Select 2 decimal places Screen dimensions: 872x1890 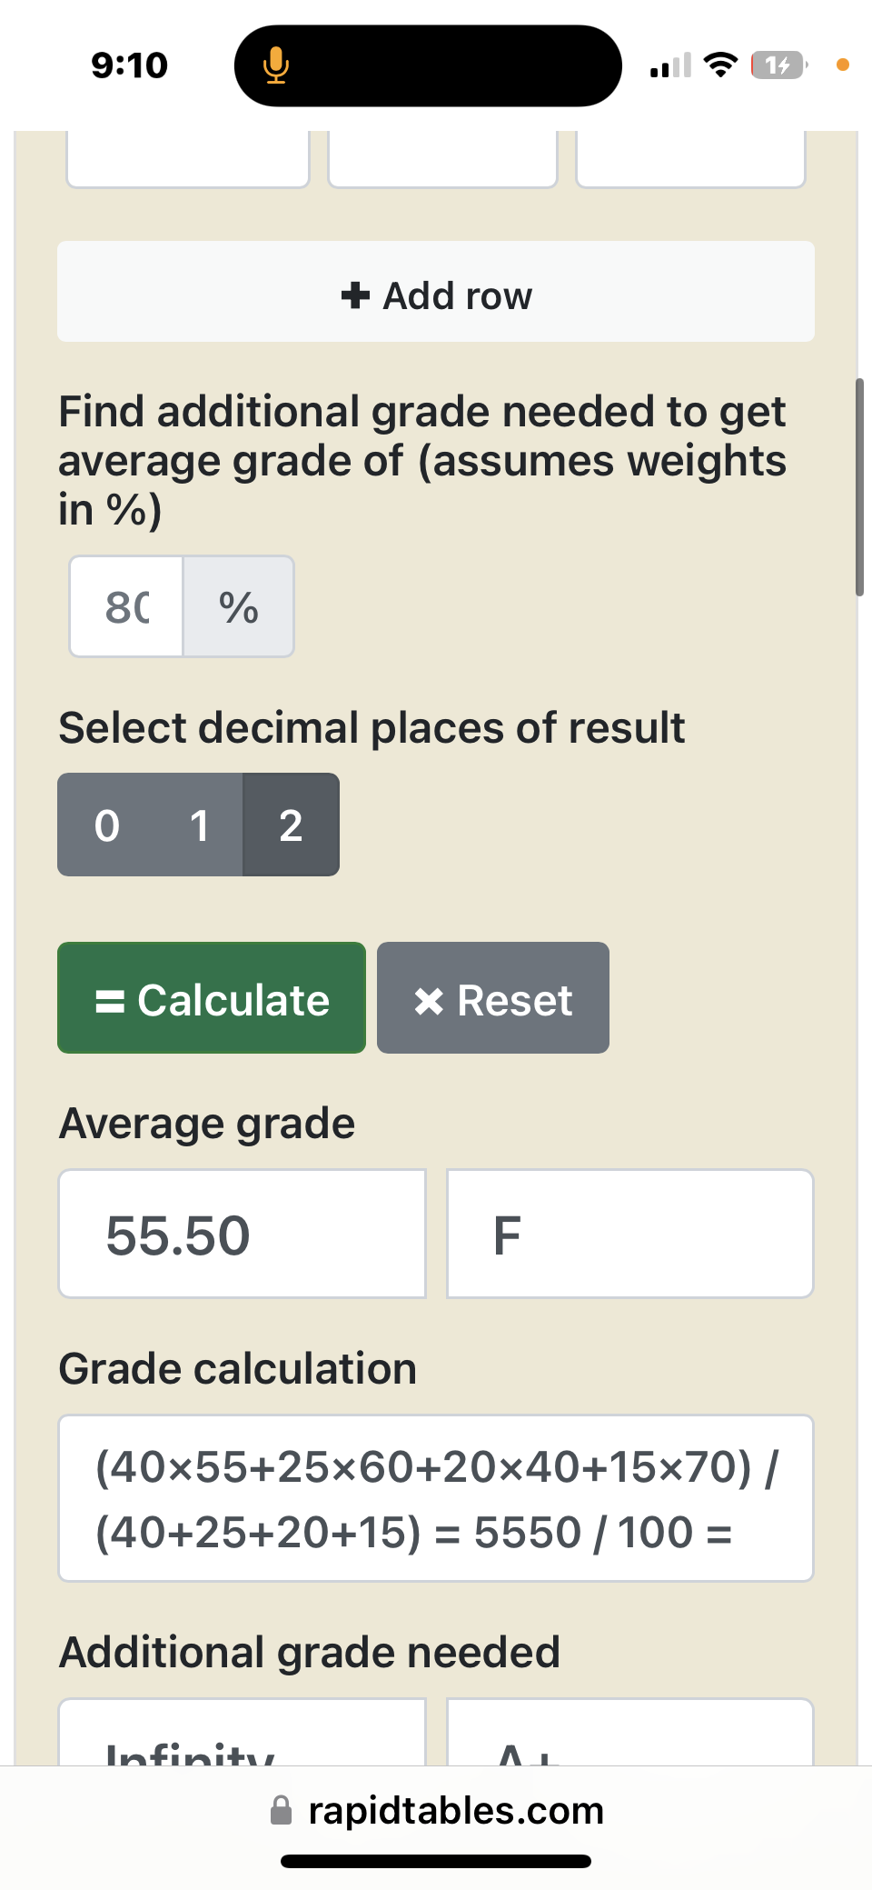(x=291, y=825)
